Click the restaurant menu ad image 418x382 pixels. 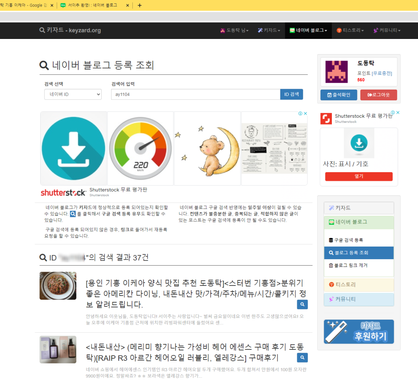click(x=274, y=148)
